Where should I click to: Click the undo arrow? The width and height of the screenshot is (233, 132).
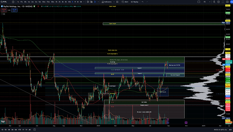pyautogui.click(x=143, y=2)
